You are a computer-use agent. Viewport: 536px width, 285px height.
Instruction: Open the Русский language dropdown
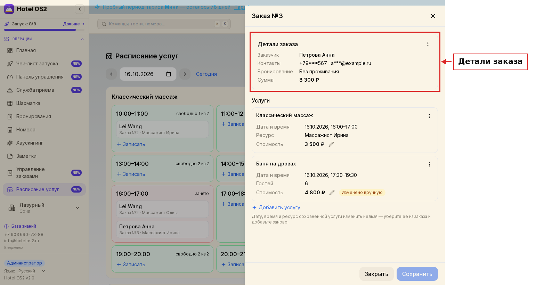tap(32, 271)
